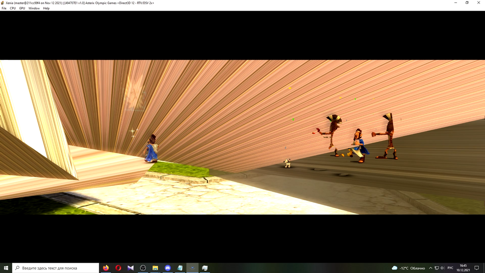Open the File menu in Xenia
The height and width of the screenshot is (273, 485).
4,8
